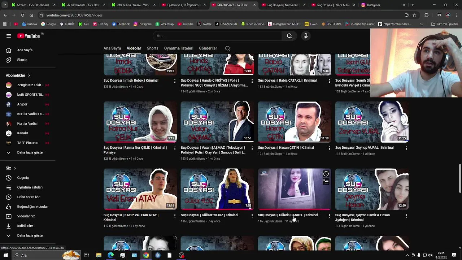Bookmark this page with star icon
This screenshot has width=462, height=260.
[x=414, y=15]
